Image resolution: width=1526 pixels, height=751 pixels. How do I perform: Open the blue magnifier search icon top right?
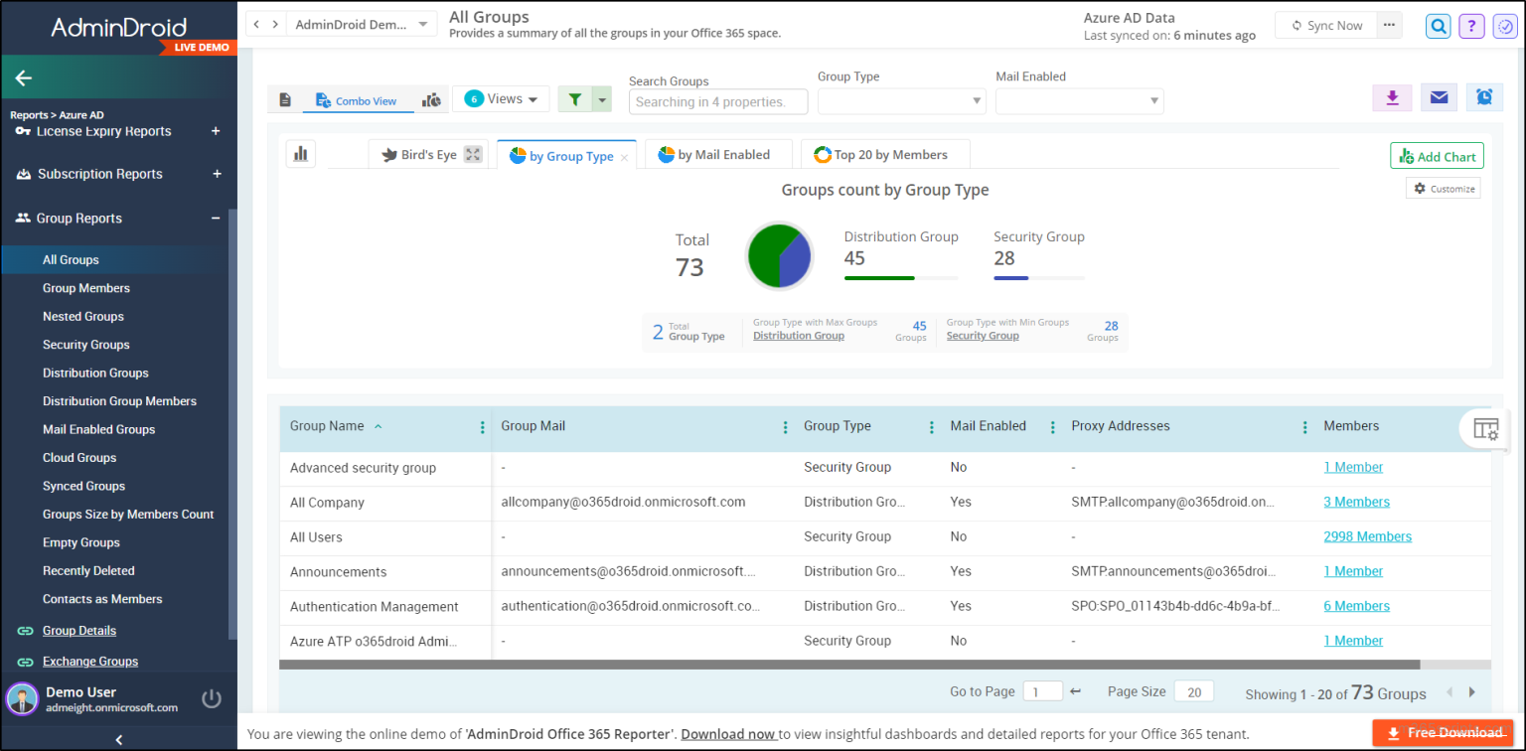(x=1438, y=26)
